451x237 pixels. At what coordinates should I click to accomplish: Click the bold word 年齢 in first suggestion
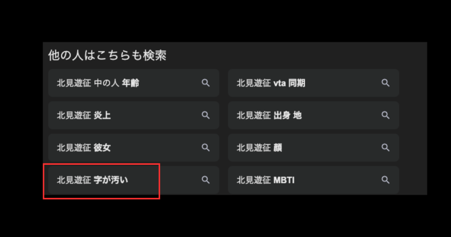tap(130, 83)
